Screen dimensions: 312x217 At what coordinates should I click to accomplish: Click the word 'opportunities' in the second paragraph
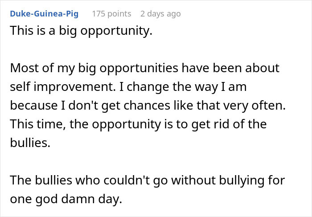(139, 69)
